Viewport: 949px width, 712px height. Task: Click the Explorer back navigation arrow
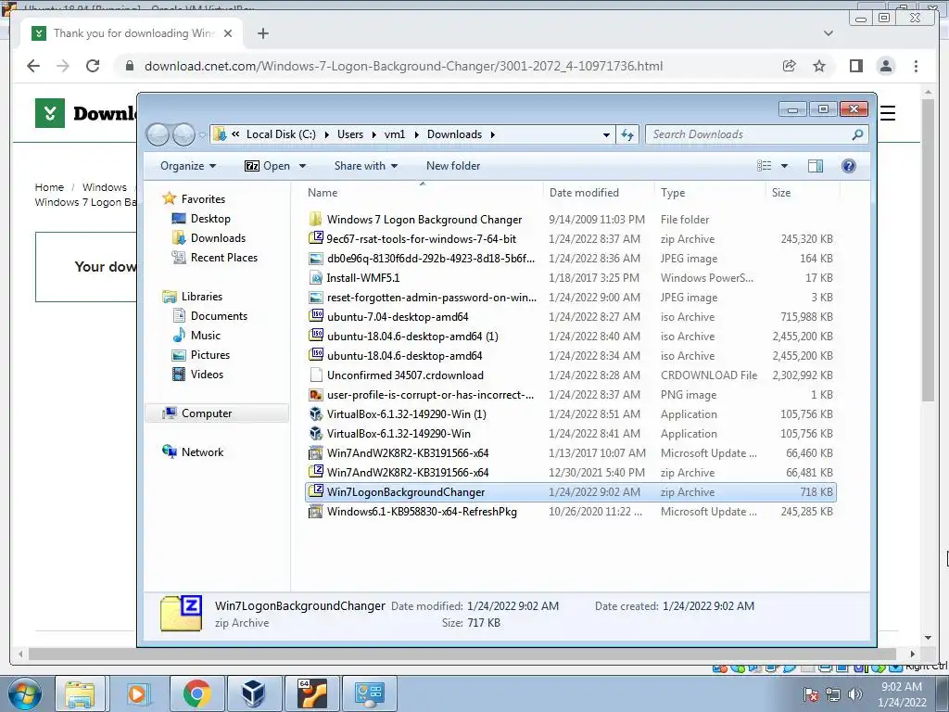pyautogui.click(x=158, y=134)
